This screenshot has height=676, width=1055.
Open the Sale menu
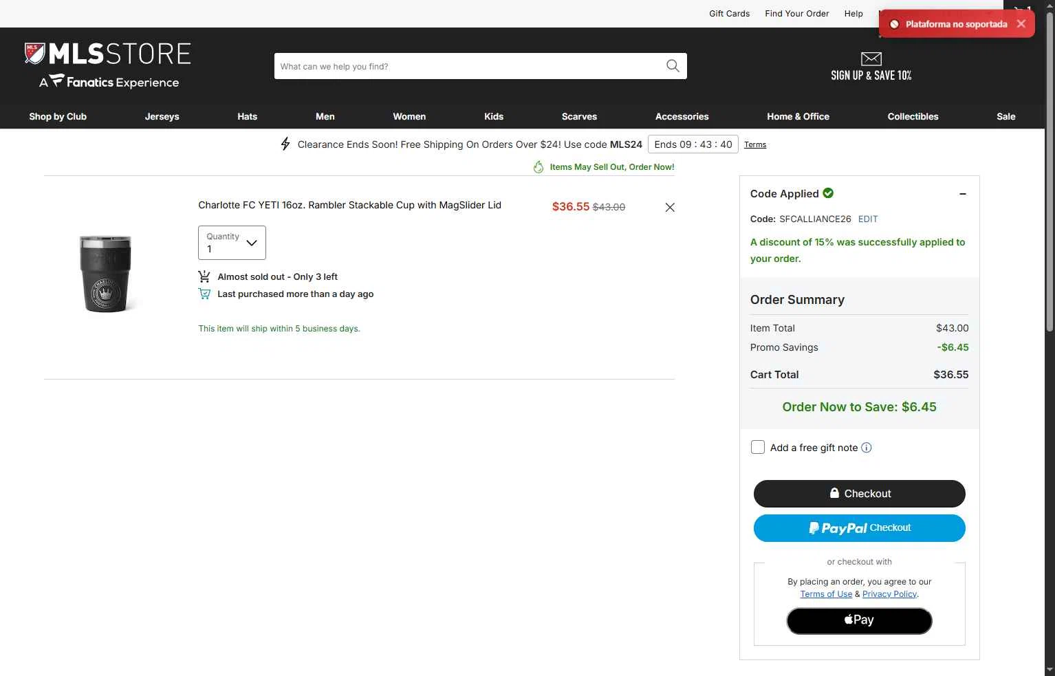click(1006, 117)
